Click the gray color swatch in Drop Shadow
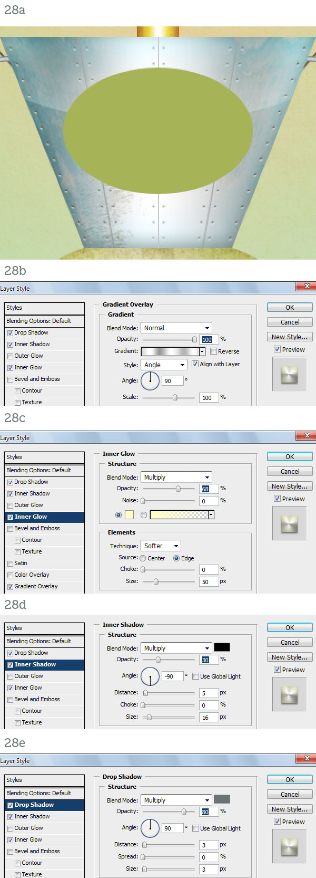This screenshot has width=316, height=878. [222, 799]
